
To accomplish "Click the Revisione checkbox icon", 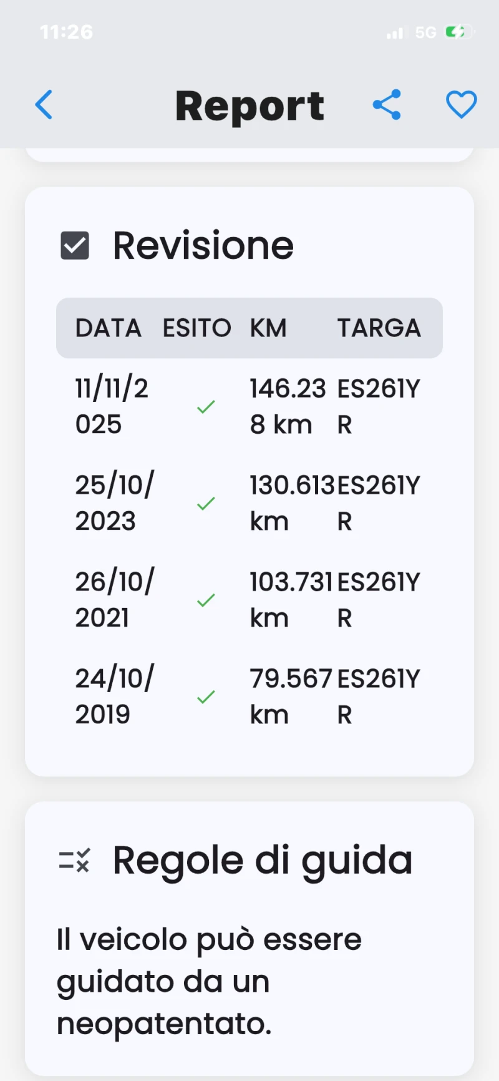I will 75,245.
